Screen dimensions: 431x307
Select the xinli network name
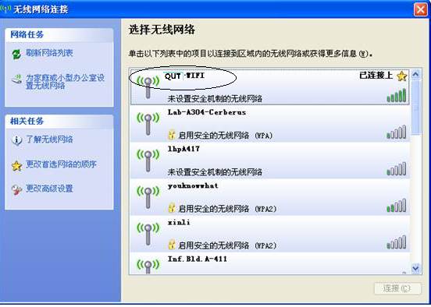(x=179, y=222)
